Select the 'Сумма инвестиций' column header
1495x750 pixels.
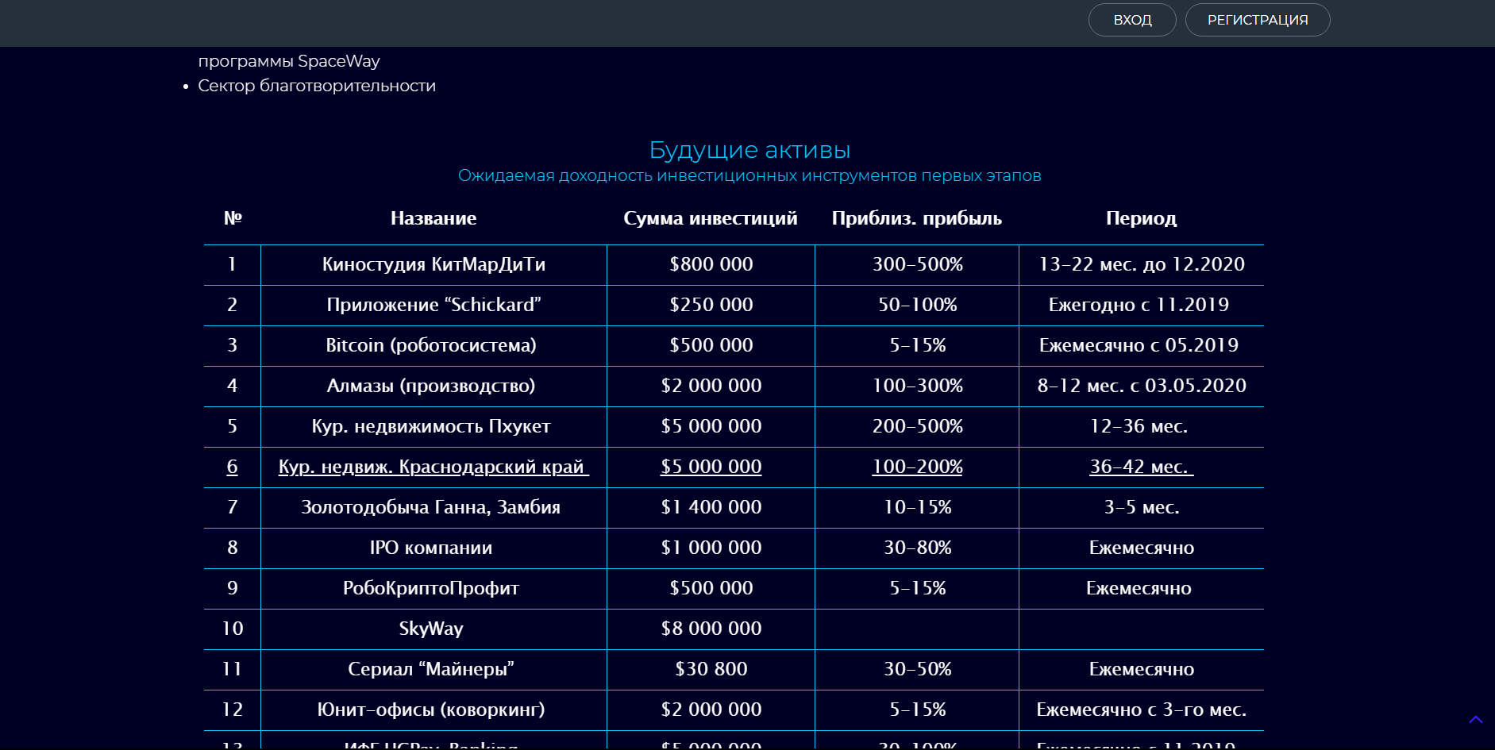click(711, 218)
